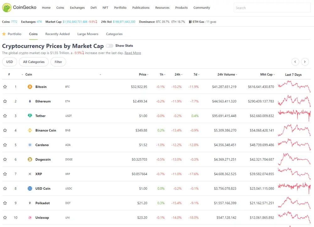Click the Binance Coin icon
This screenshot has height=227, width=314.
coord(30,130)
